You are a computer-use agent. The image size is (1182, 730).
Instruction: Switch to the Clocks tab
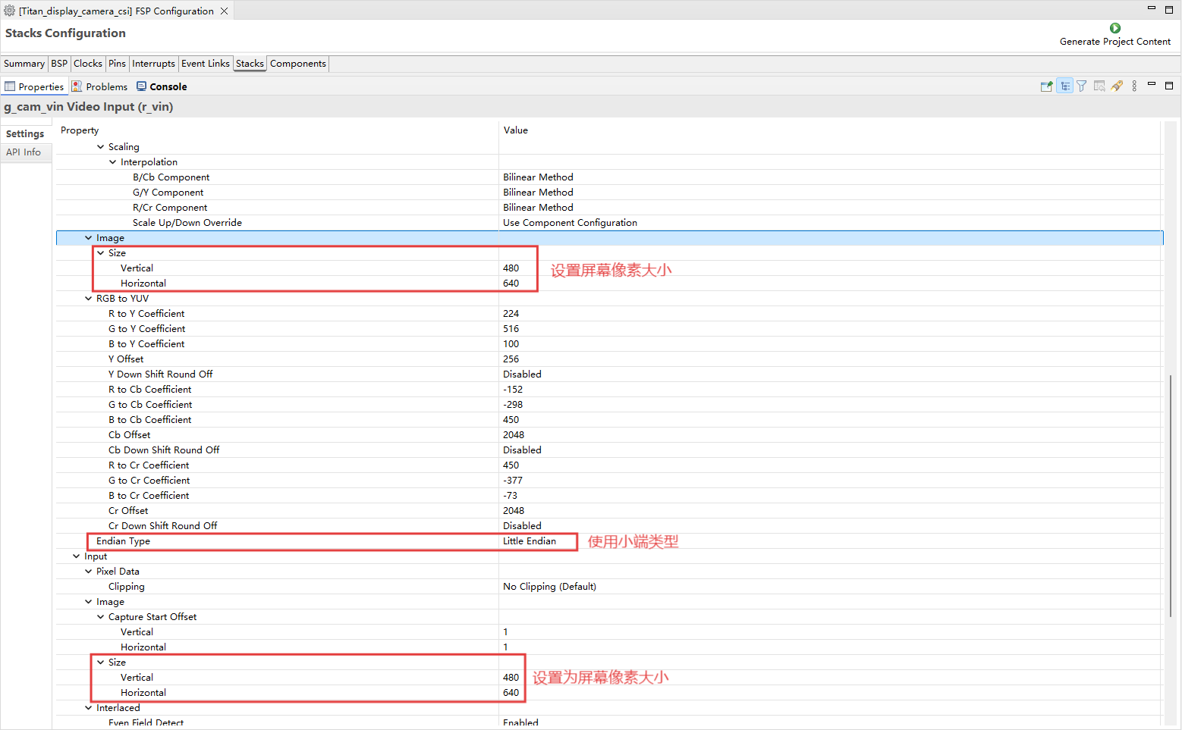click(87, 64)
